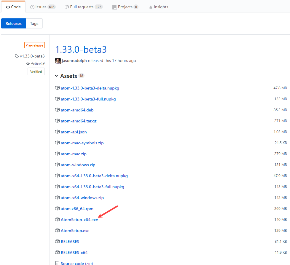Viewport: 290px width, 265px height.
Task: Select the Tags tab button
Action: tap(34, 23)
